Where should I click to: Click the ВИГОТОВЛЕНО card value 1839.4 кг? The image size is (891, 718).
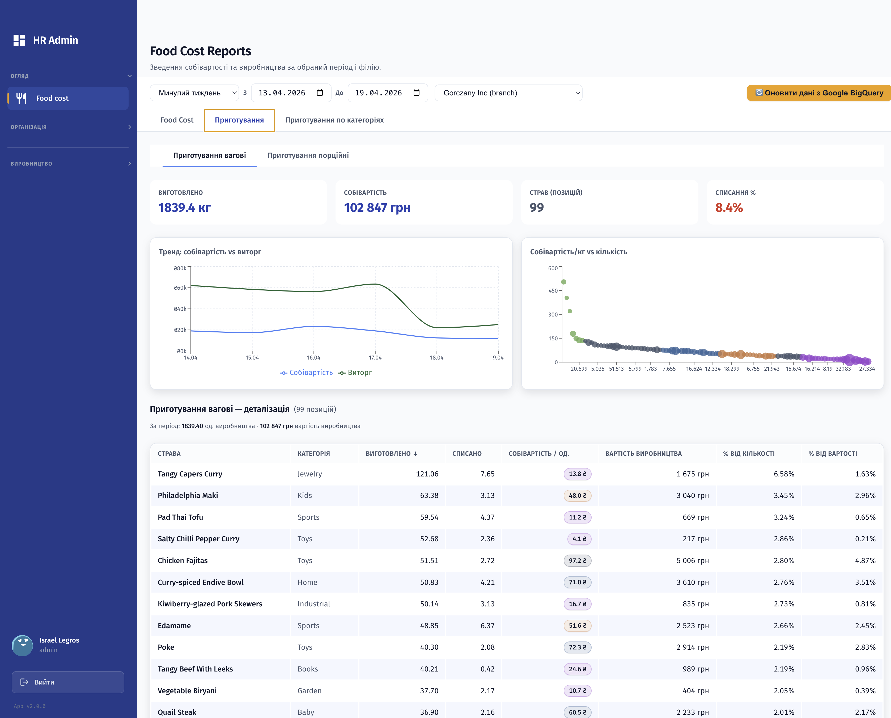(184, 207)
